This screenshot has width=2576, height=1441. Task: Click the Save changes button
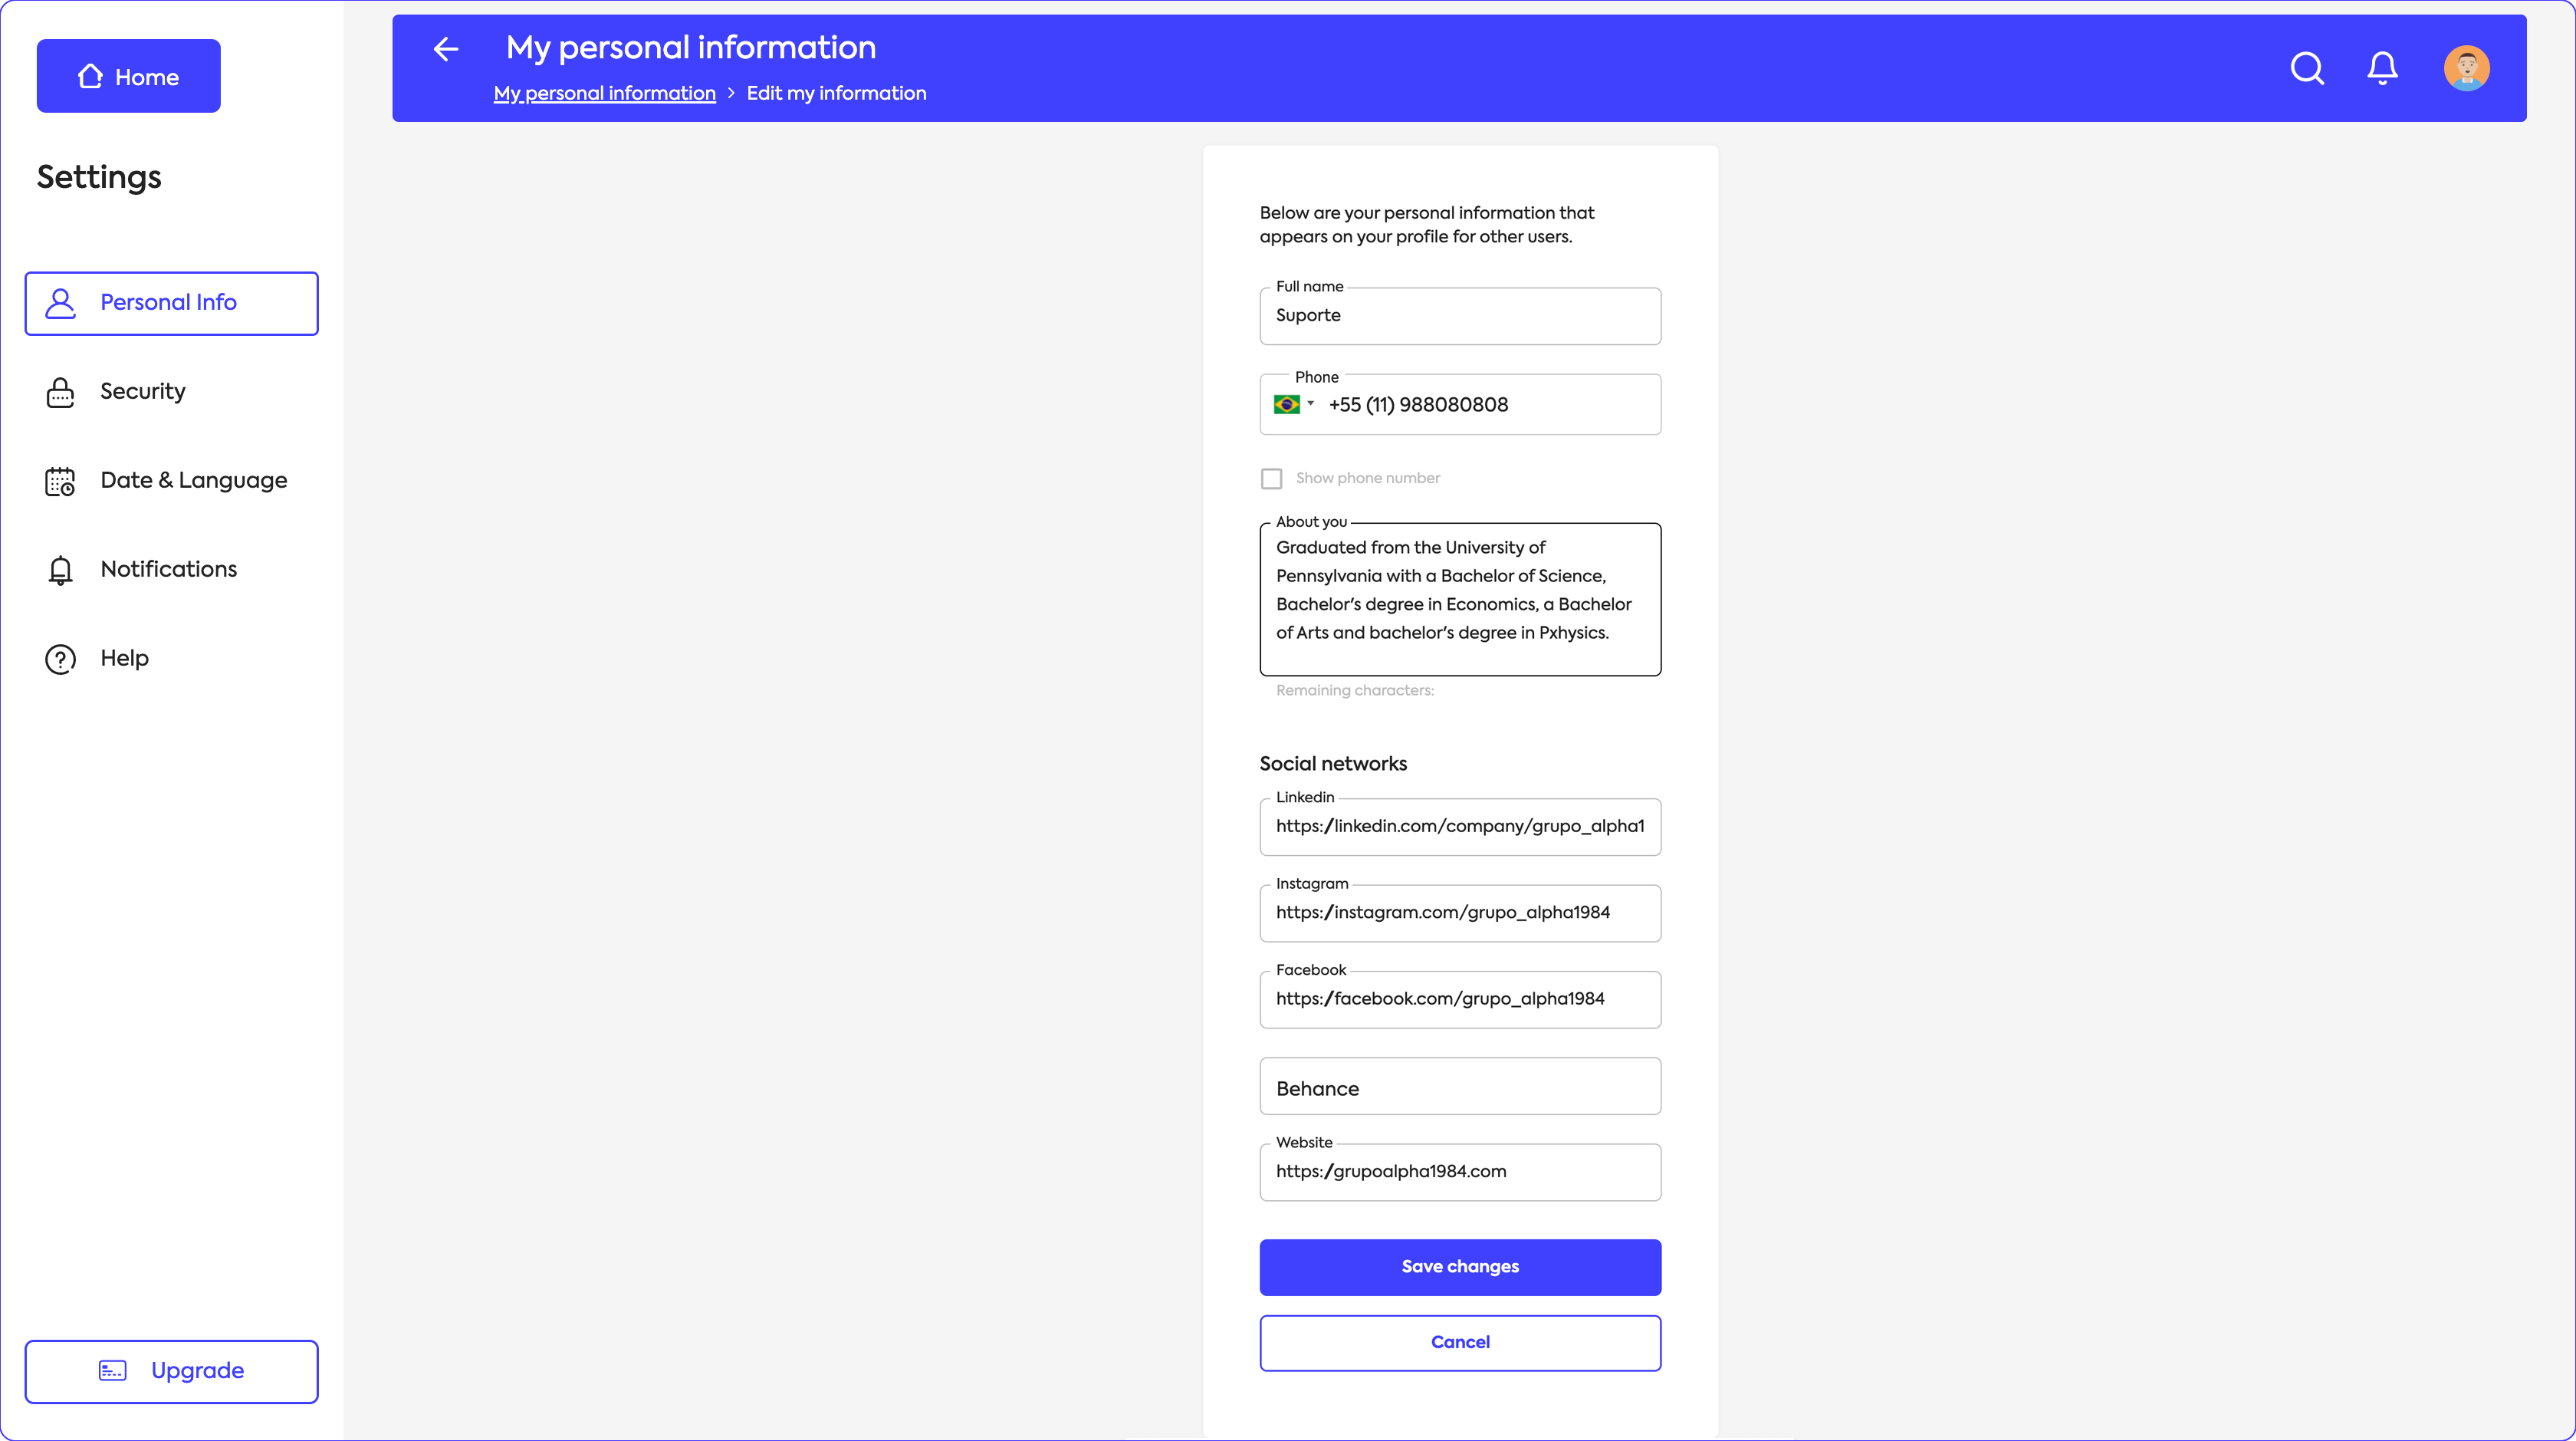[x=1460, y=1267]
